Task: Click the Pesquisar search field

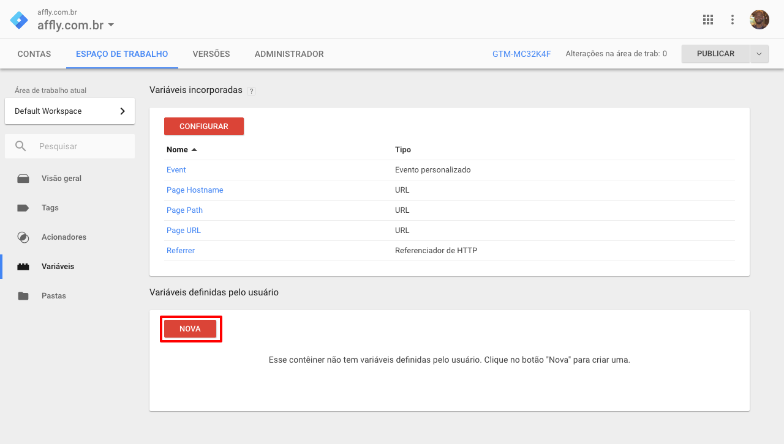Action: 80,147
